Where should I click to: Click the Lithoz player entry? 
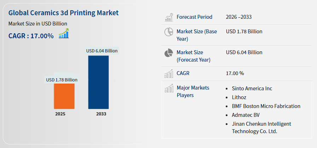240,97
